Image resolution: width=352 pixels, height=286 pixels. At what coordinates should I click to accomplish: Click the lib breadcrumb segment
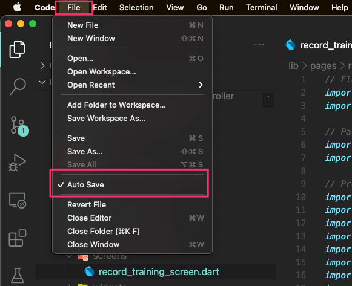[x=293, y=66]
